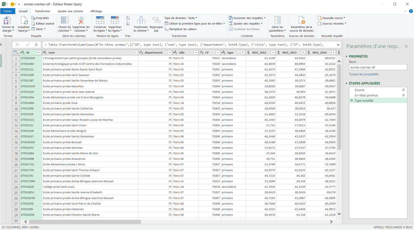Click the currency type icon of NO2_2012
The width and height of the screenshot is (414, 230).
(x=248, y=52)
